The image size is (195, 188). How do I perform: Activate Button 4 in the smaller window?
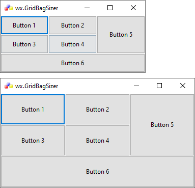(x=72, y=44)
